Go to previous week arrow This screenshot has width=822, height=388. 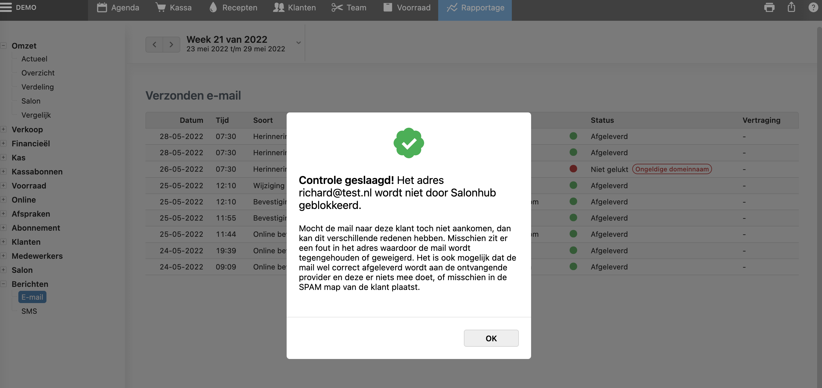click(154, 44)
